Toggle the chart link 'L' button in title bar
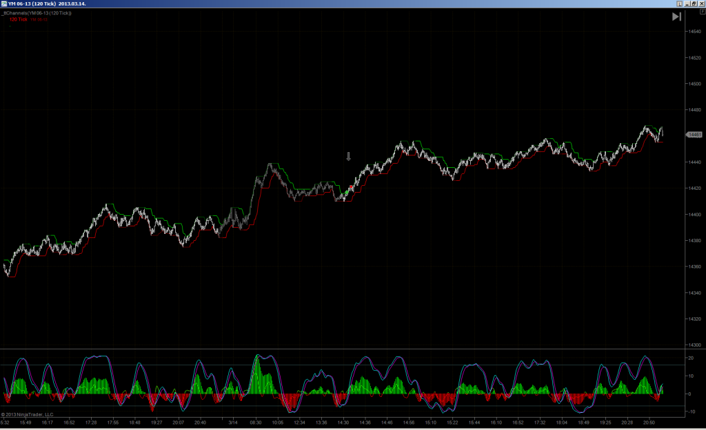Image resolution: width=706 pixels, height=430 pixels. point(679,3)
